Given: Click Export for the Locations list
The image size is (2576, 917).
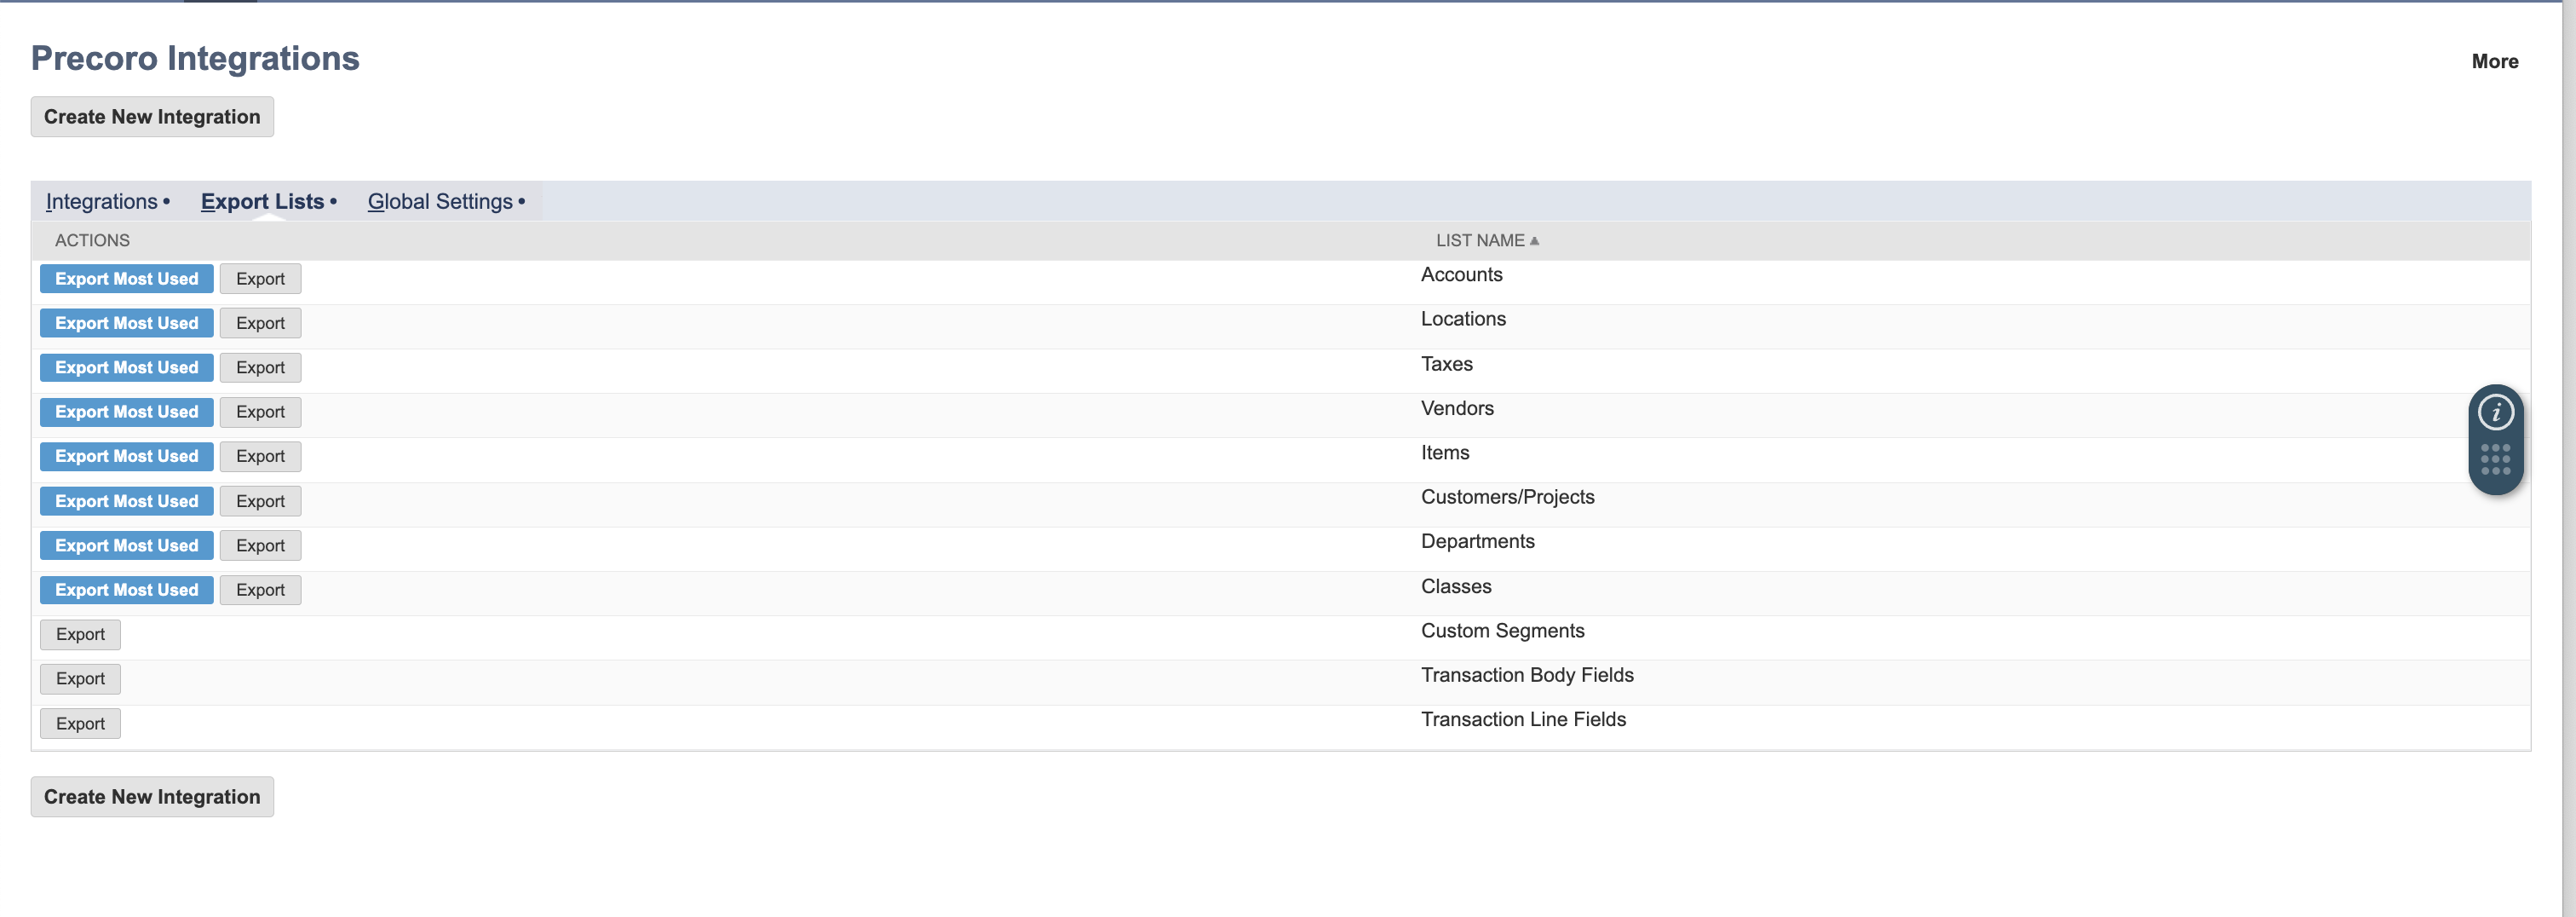Looking at the screenshot, I should pyautogui.click(x=260, y=323).
